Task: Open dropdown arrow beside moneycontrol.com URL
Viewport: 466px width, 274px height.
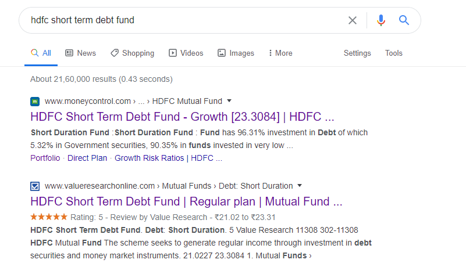Action: (x=229, y=100)
